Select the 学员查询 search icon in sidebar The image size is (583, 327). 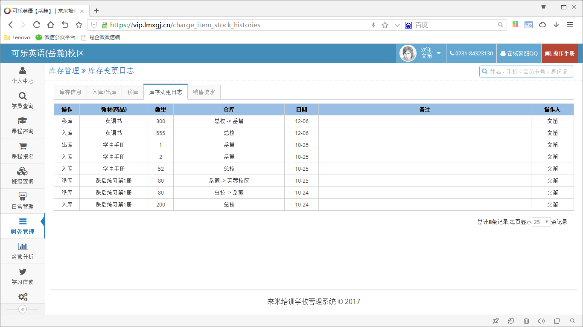[22, 100]
